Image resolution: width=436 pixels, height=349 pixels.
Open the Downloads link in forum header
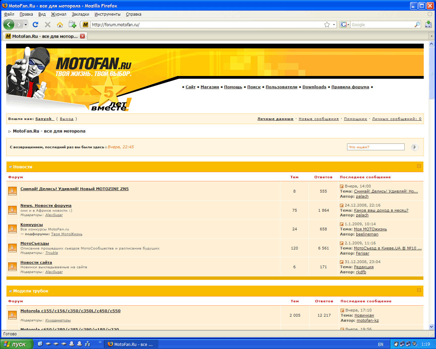click(x=314, y=87)
